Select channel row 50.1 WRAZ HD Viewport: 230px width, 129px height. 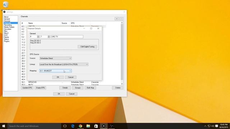click(x=63, y=82)
